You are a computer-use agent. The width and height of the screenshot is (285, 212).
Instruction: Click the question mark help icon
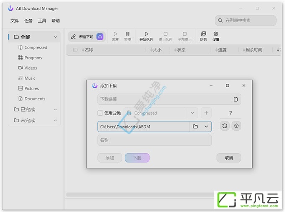click(231, 113)
